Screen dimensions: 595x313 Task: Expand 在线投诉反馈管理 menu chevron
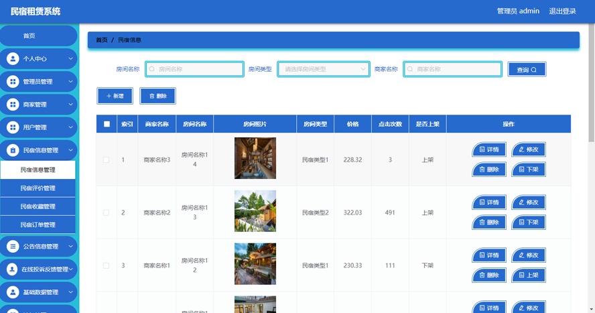[70, 269]
